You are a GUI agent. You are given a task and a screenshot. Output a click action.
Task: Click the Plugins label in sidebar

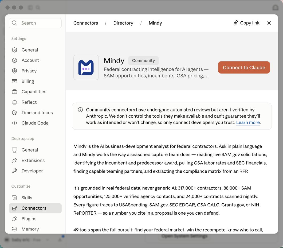[x=29, y=219]
